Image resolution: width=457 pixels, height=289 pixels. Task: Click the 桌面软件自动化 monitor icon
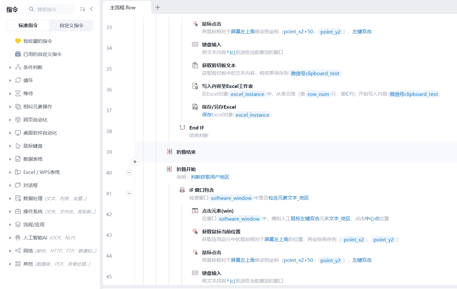pos(18,133)
